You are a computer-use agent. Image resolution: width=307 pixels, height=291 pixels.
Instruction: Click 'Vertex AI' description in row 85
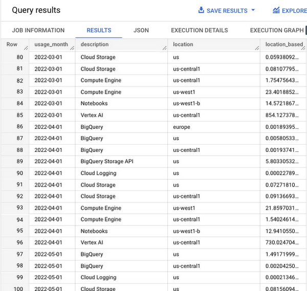[x=92, y=115]
